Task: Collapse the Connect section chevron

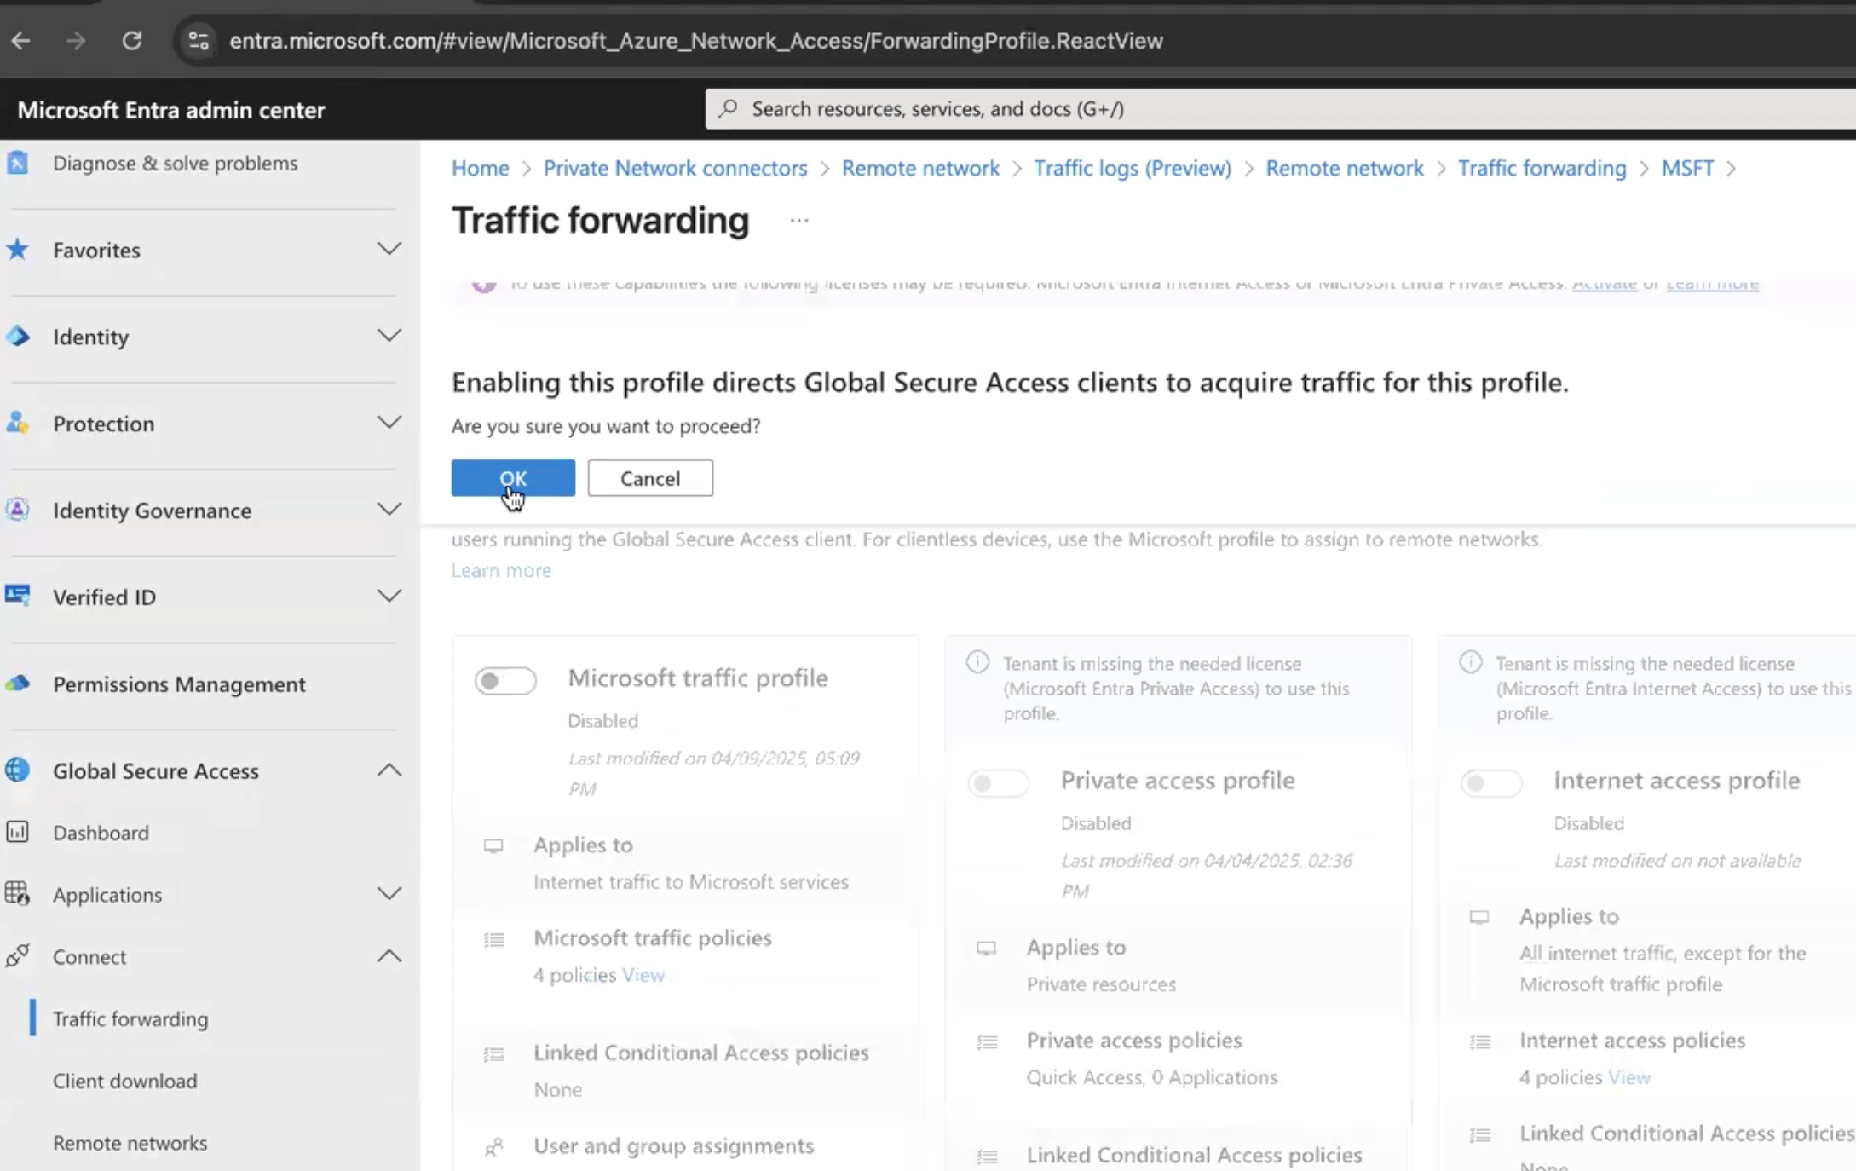Action: 389,955
